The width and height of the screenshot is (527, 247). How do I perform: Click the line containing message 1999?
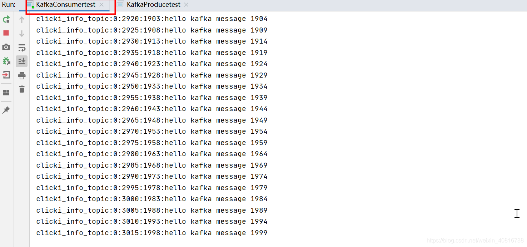pos(151,233)
